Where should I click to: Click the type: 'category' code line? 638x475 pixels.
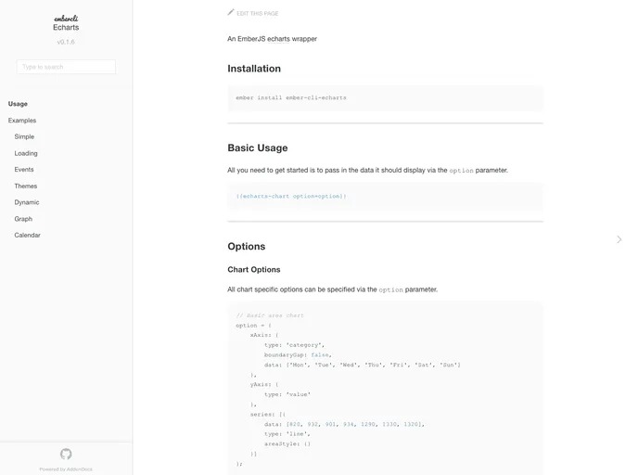click(295, 345)
